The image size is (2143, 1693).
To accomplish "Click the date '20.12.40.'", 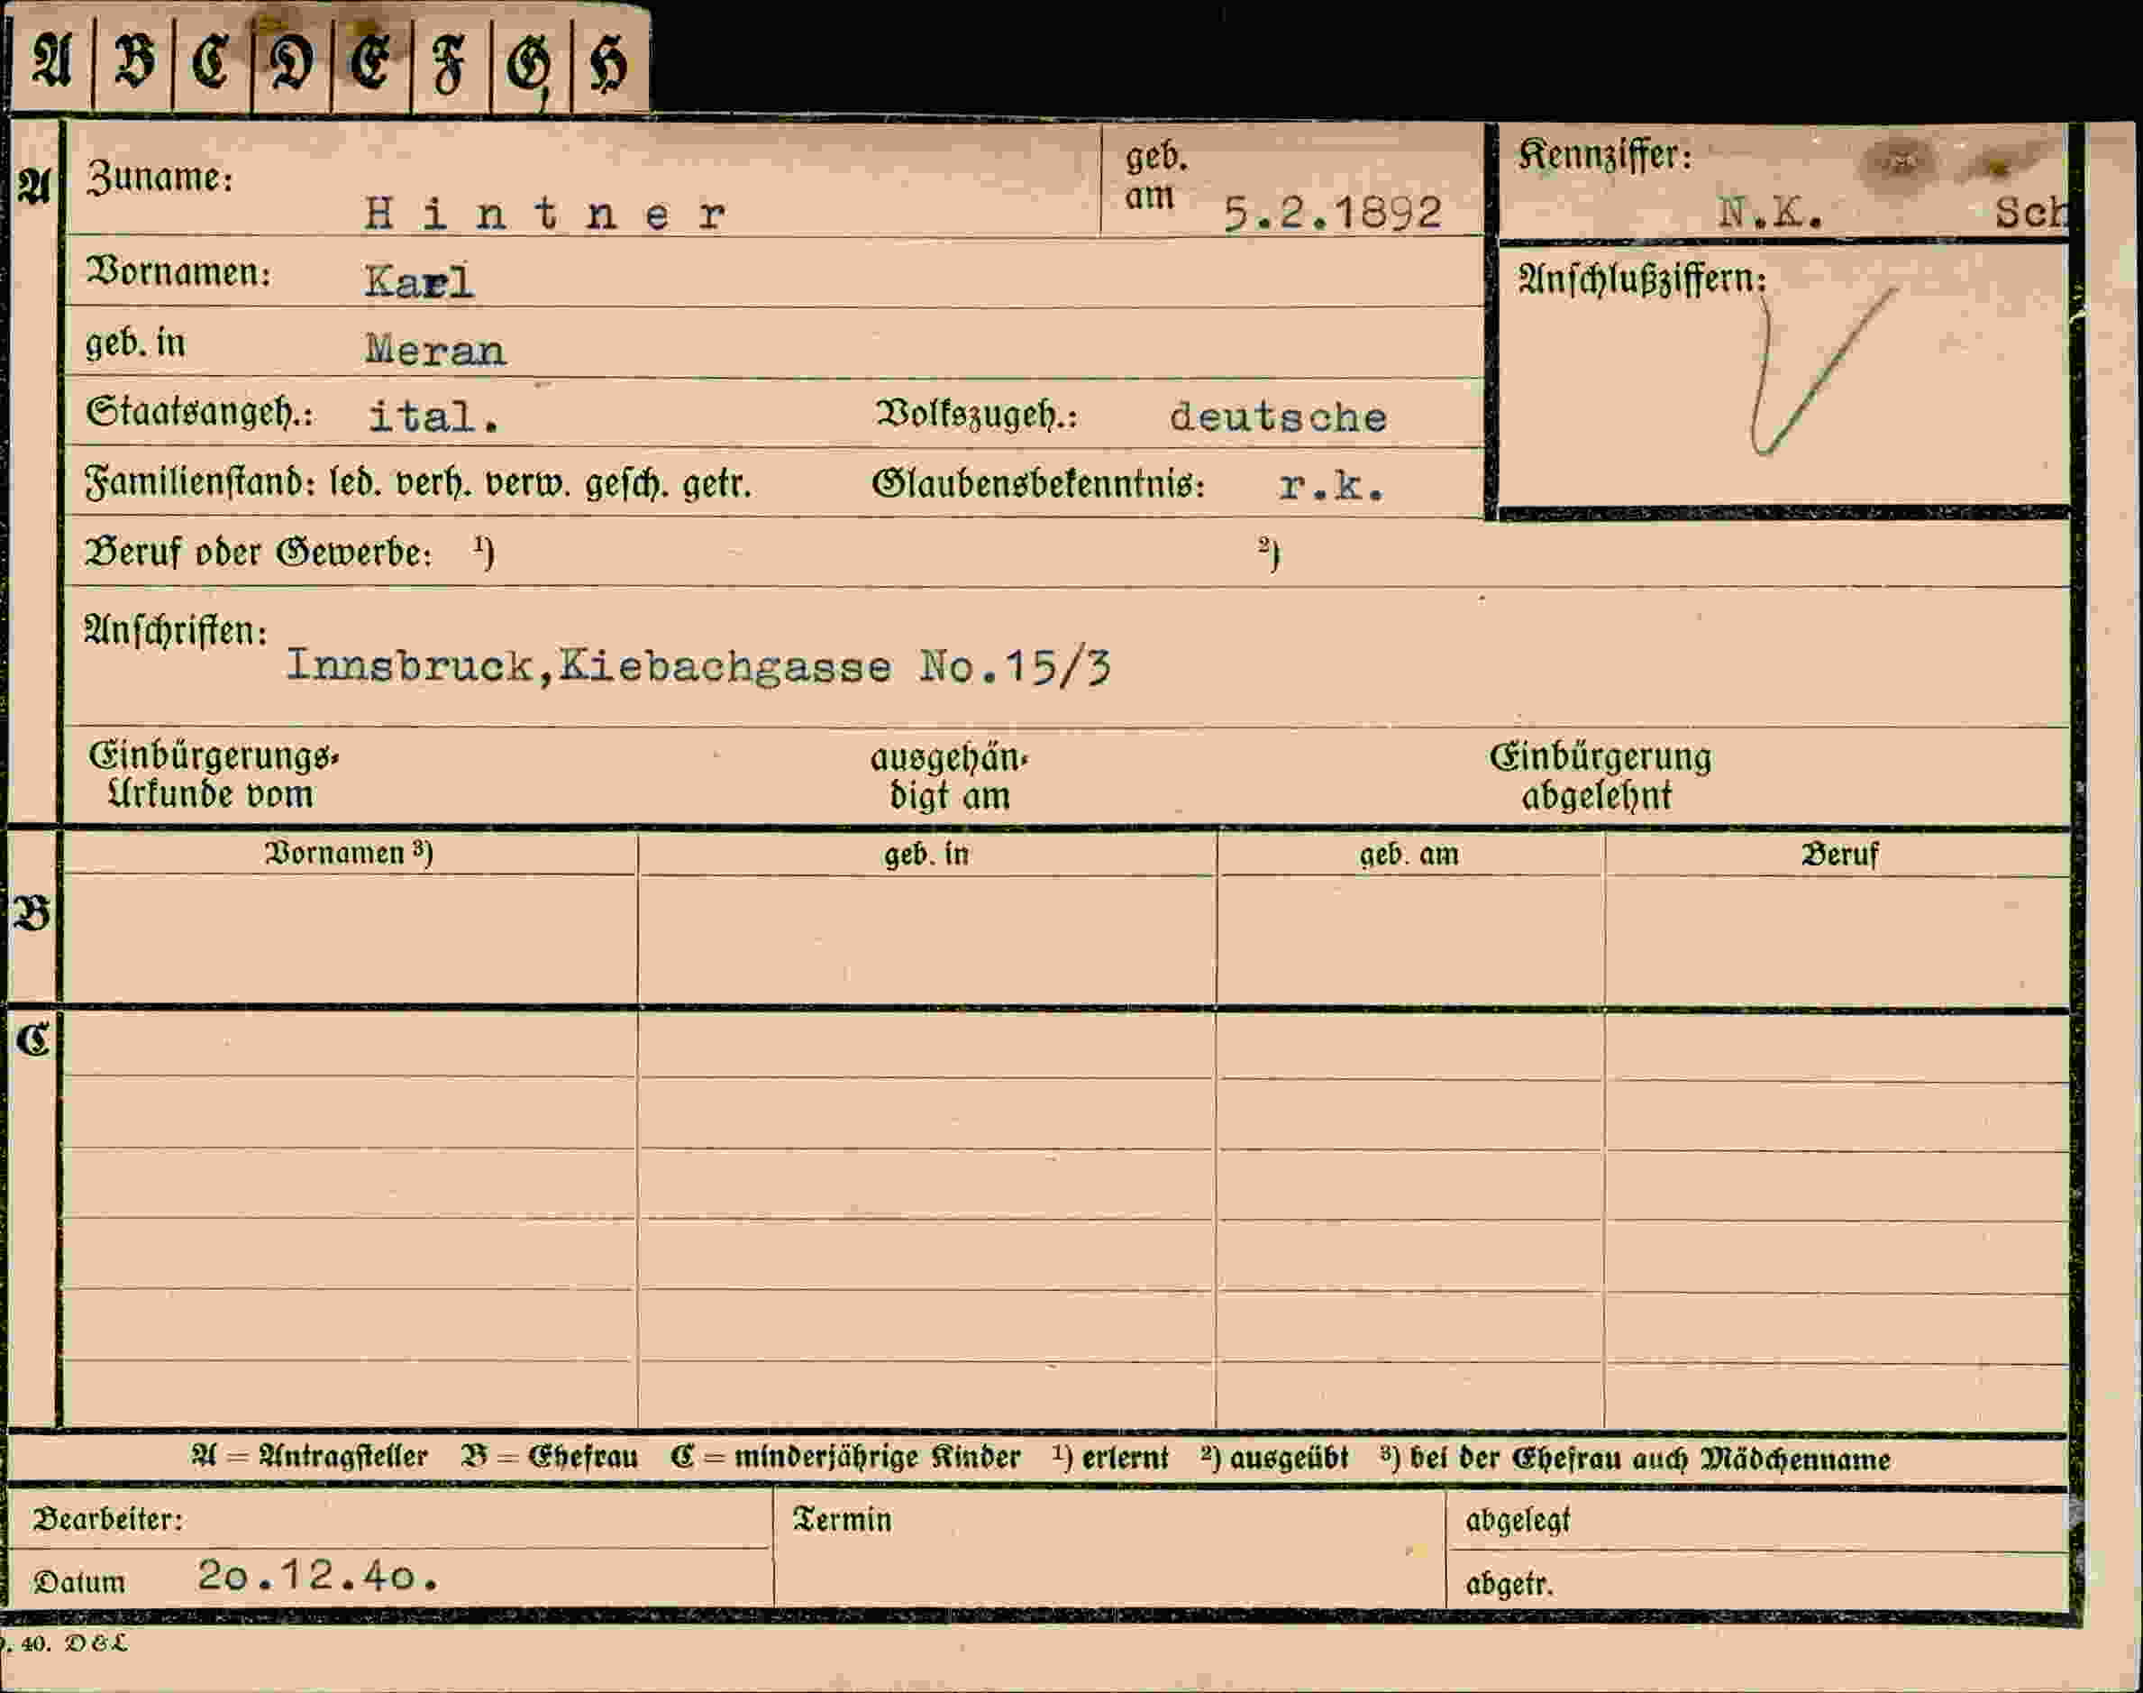I will coord(318,1575).
